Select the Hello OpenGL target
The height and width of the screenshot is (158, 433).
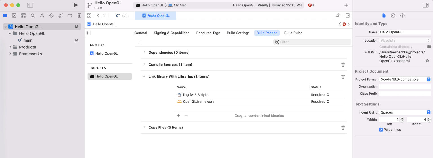click(x=110, y=76)
